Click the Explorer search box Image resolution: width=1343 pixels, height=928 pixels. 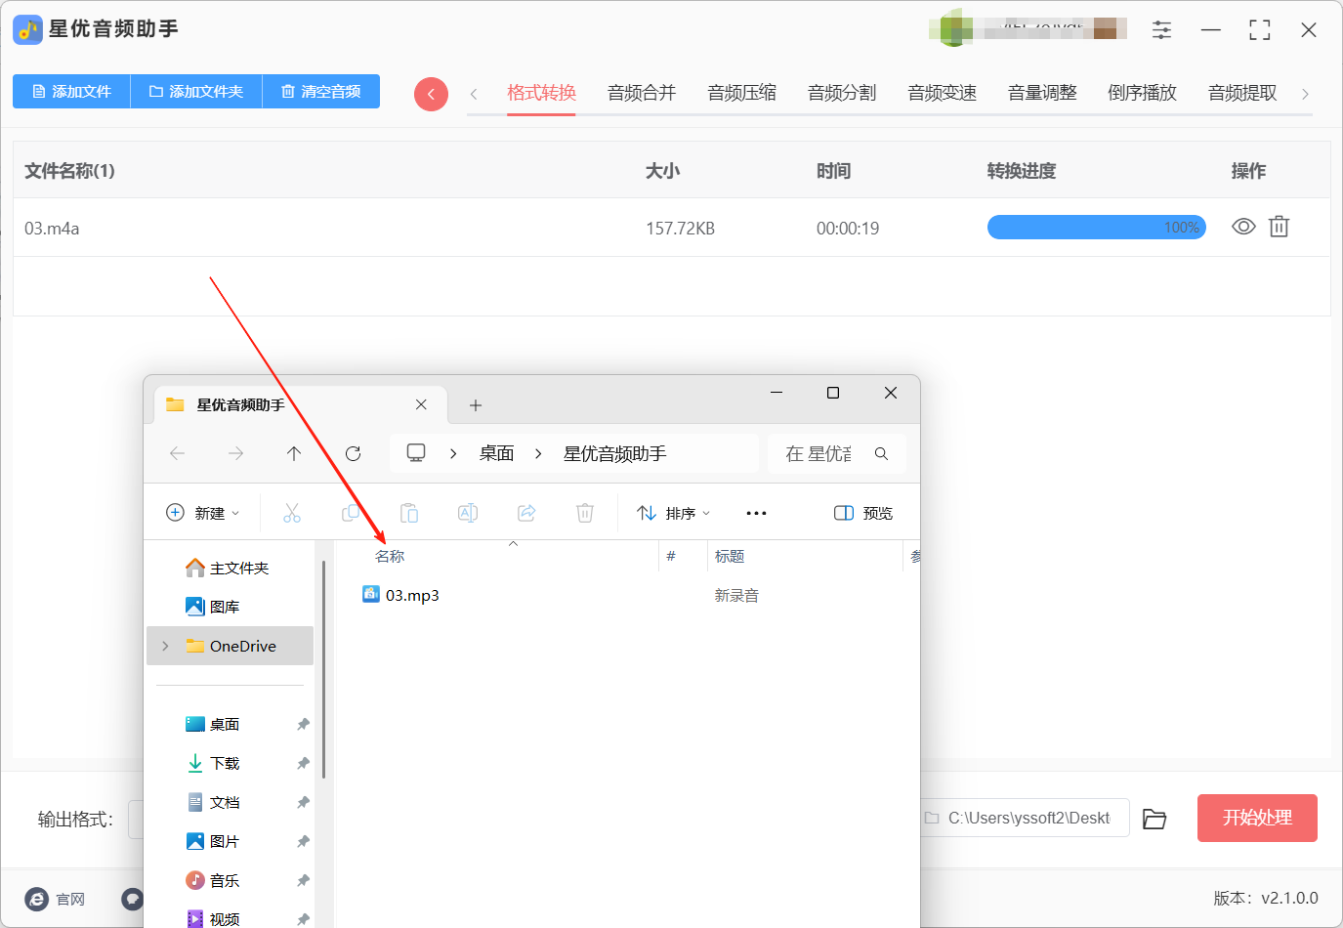coord(837,453)
